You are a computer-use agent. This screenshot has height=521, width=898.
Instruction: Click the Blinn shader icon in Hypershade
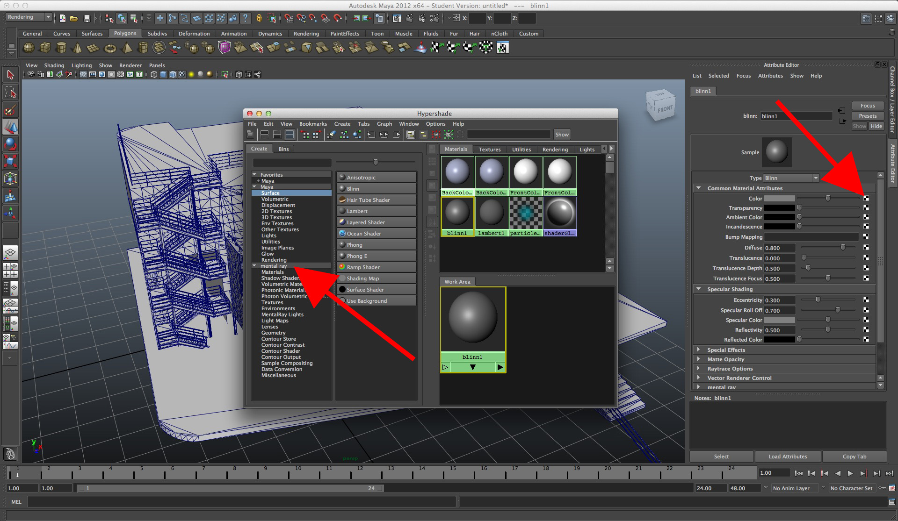point(342,189)
